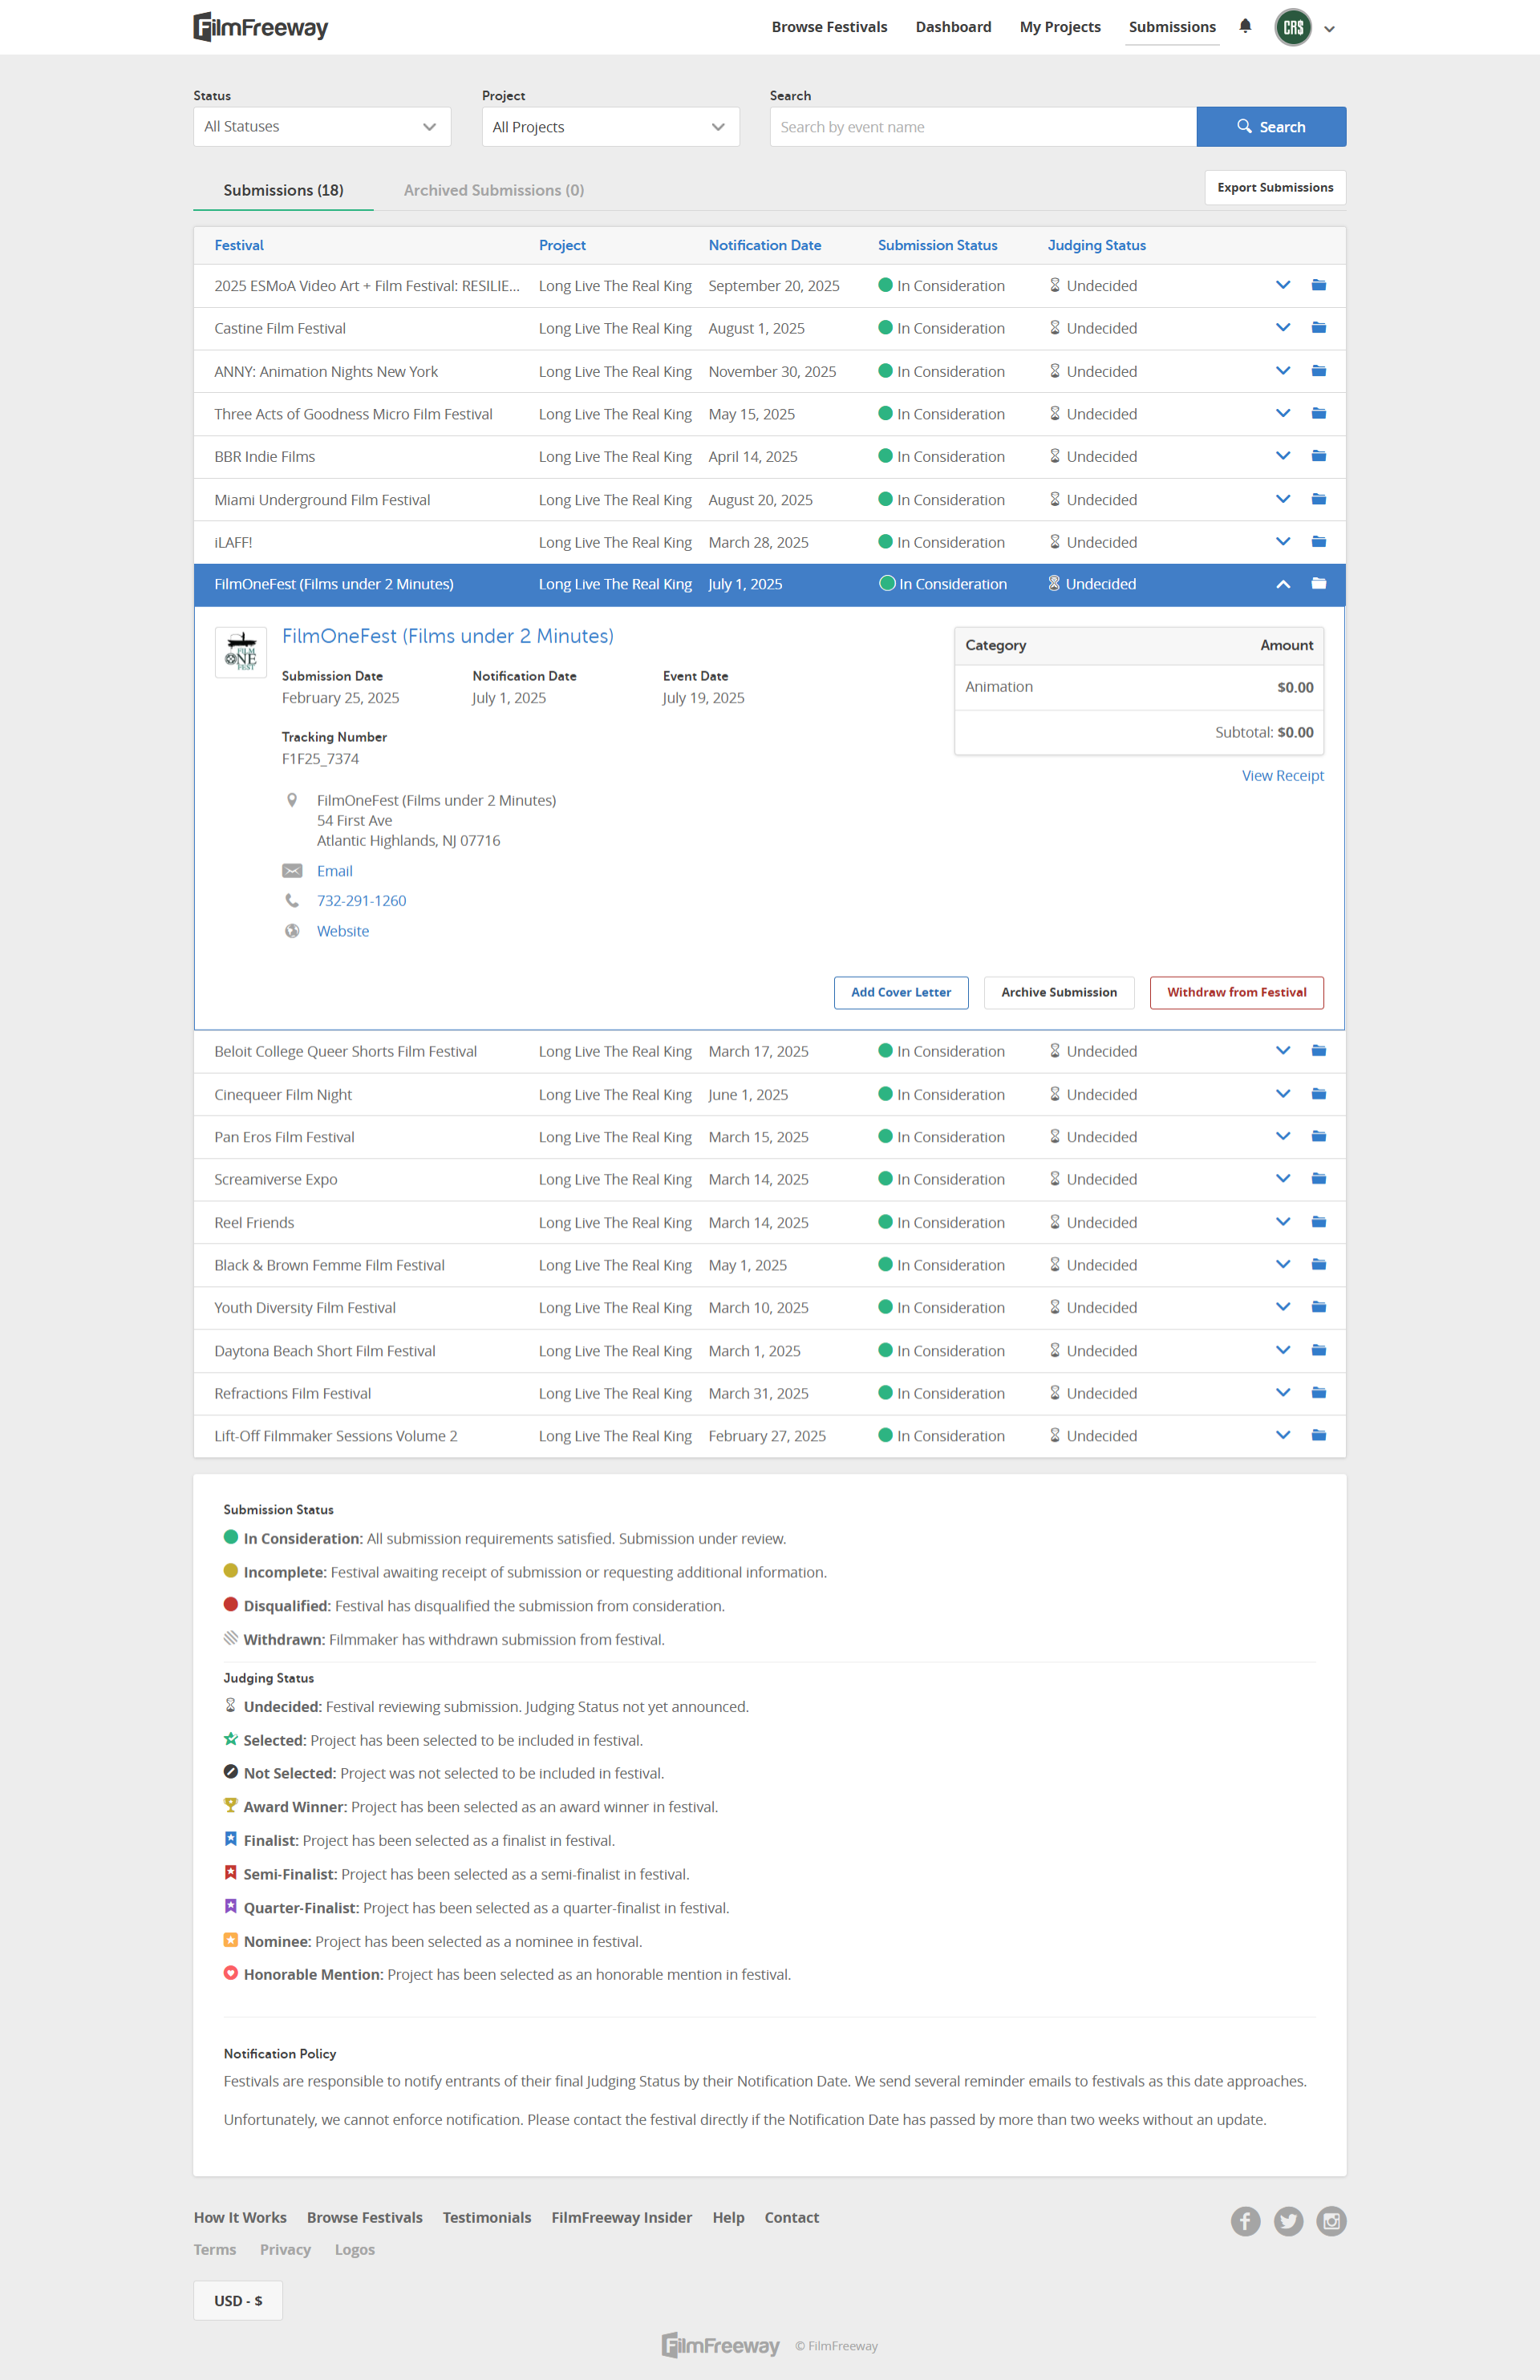Expand the BBR Indie Films row
Viewport: 1540px width, 2380px height.
tap(1282, 455)
